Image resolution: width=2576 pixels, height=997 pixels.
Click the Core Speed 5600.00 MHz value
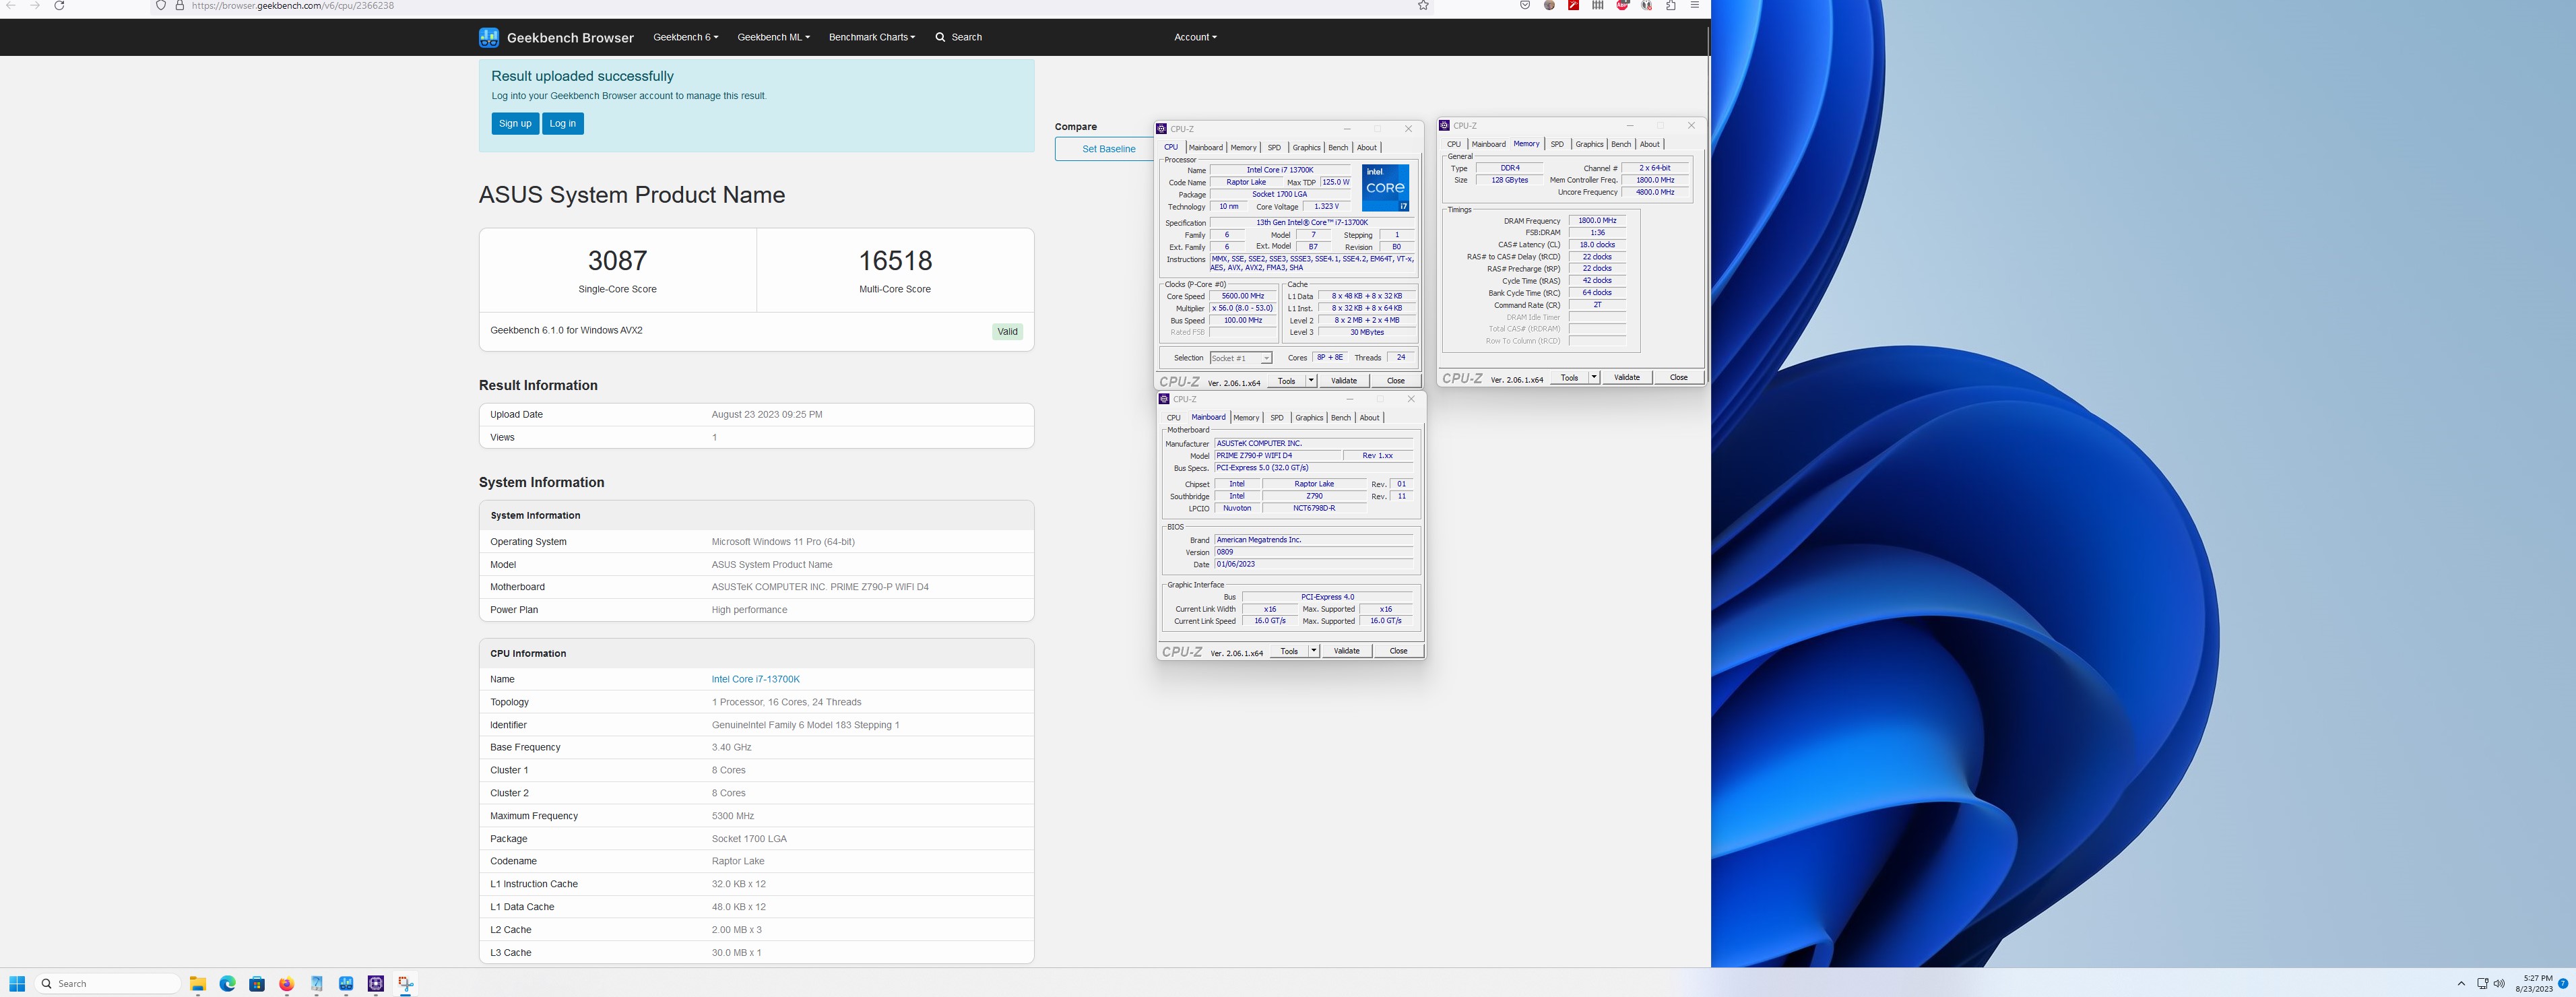(x=1242, y=296)
